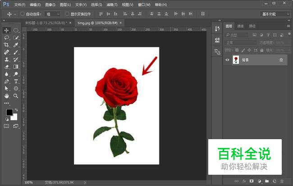
Task: Click the lock icon on the 背景 layer
Action: point(281,60)
